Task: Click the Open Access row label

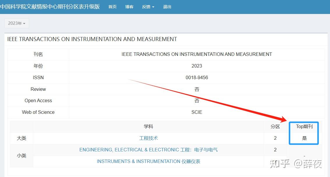Action: [x=38, y=101]
